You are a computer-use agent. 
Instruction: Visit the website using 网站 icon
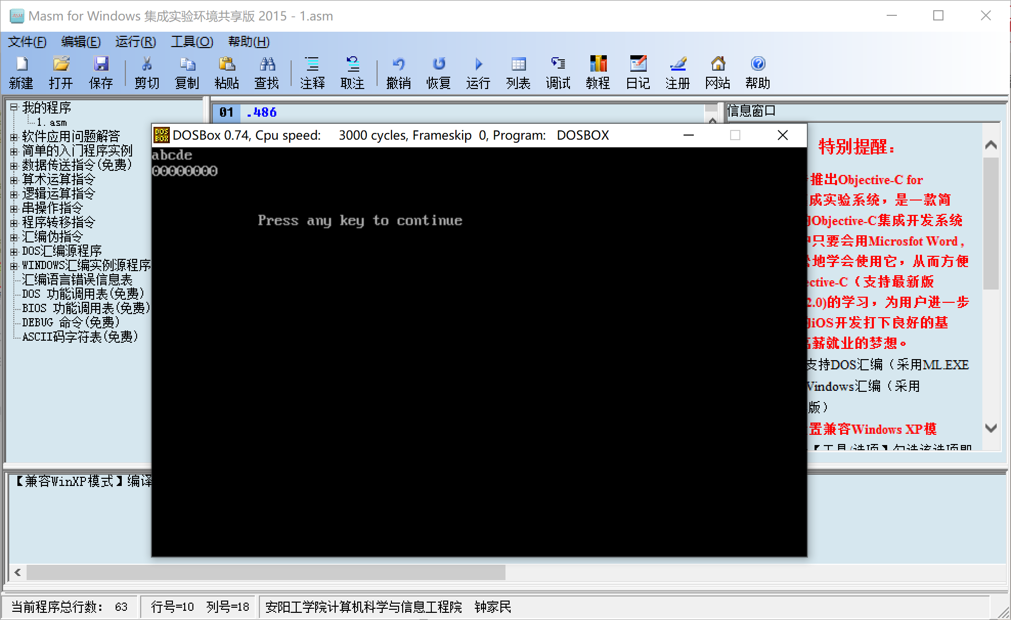click(717, 72)
